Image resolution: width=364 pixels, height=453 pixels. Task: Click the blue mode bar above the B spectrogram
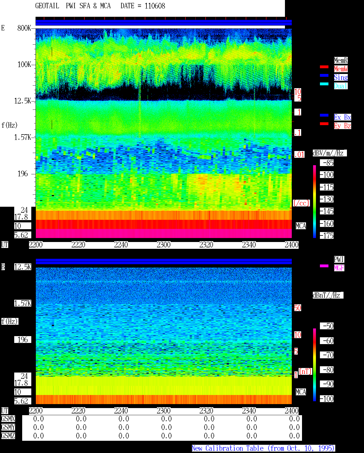[164, 261]
